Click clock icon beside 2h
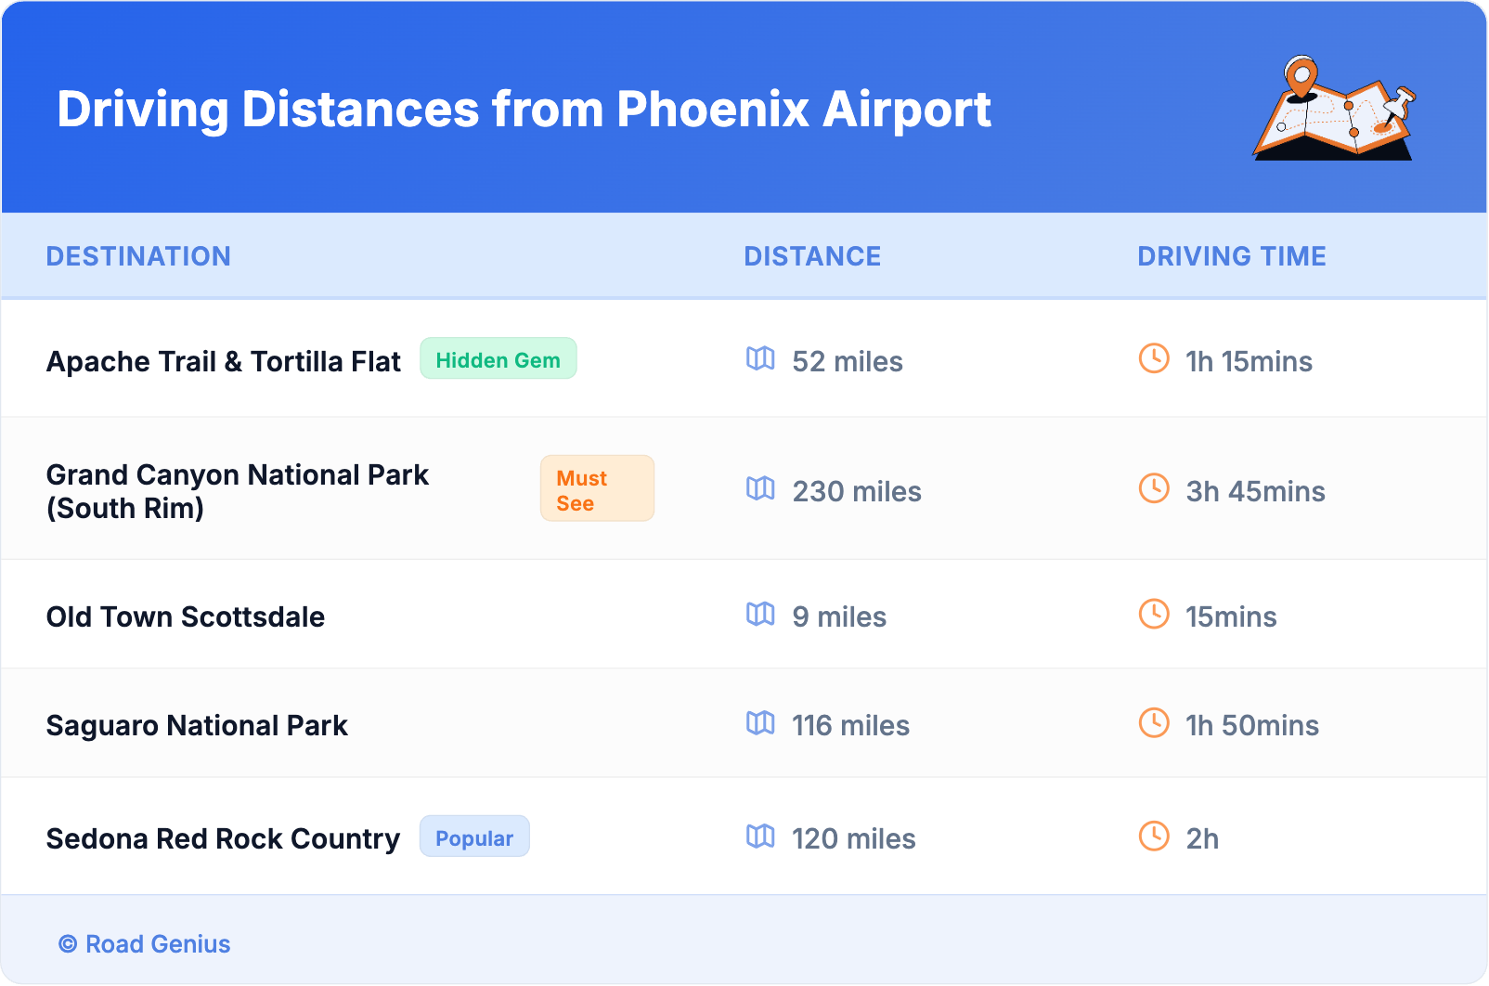Viewport: 1489px width, 986px height. [x=1154, y=836]
